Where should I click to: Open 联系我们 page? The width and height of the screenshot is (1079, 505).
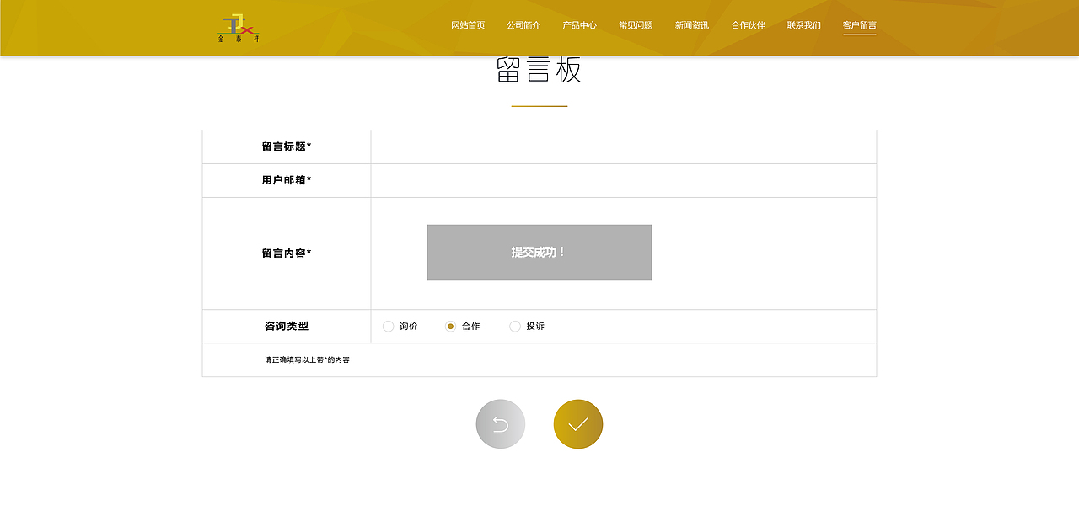[804, 25]
